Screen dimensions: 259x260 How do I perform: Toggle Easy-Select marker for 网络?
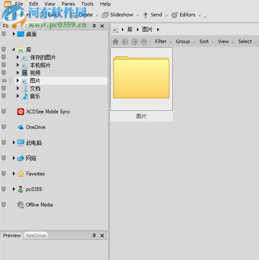point(3,158)
